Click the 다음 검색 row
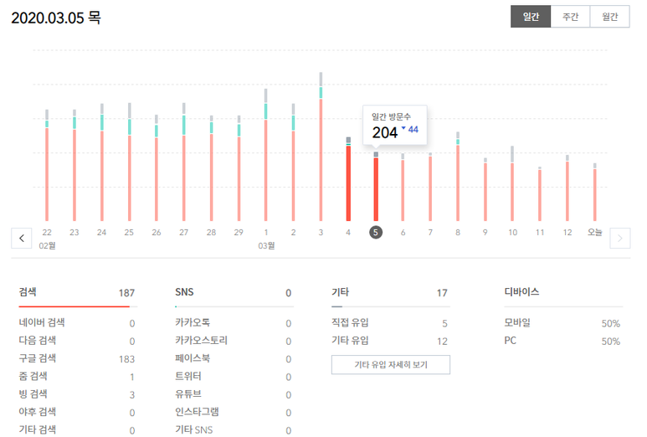 (x=77, y=341)
